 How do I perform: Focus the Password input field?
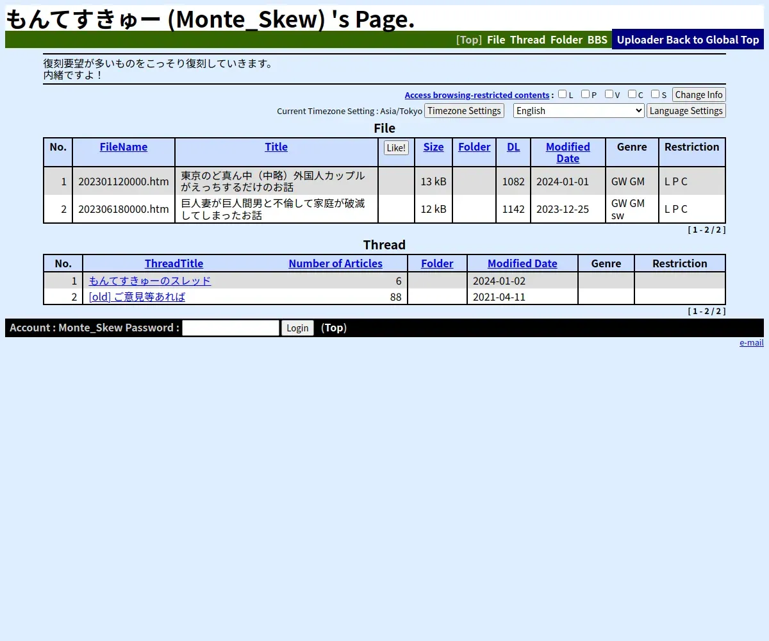click(231, 328)
